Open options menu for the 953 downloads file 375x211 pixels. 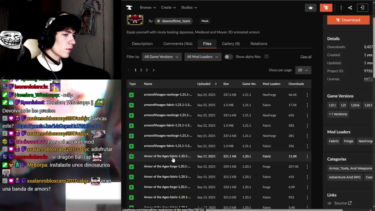pos(307,198)
